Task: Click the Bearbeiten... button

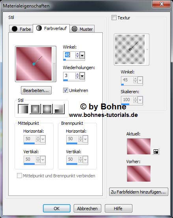Action: click(36, 90)
